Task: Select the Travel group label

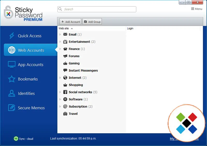Action: click(73, 114)
